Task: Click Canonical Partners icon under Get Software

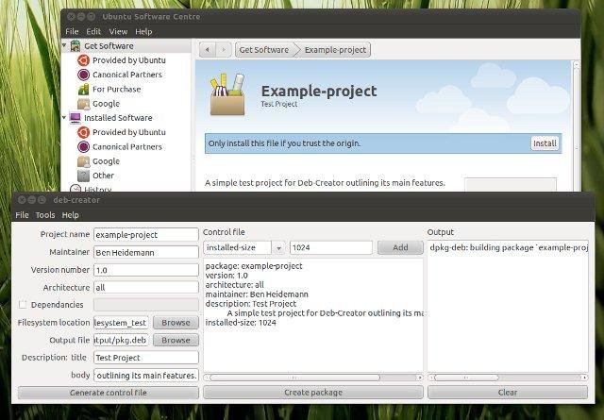Action: [83, 75]
